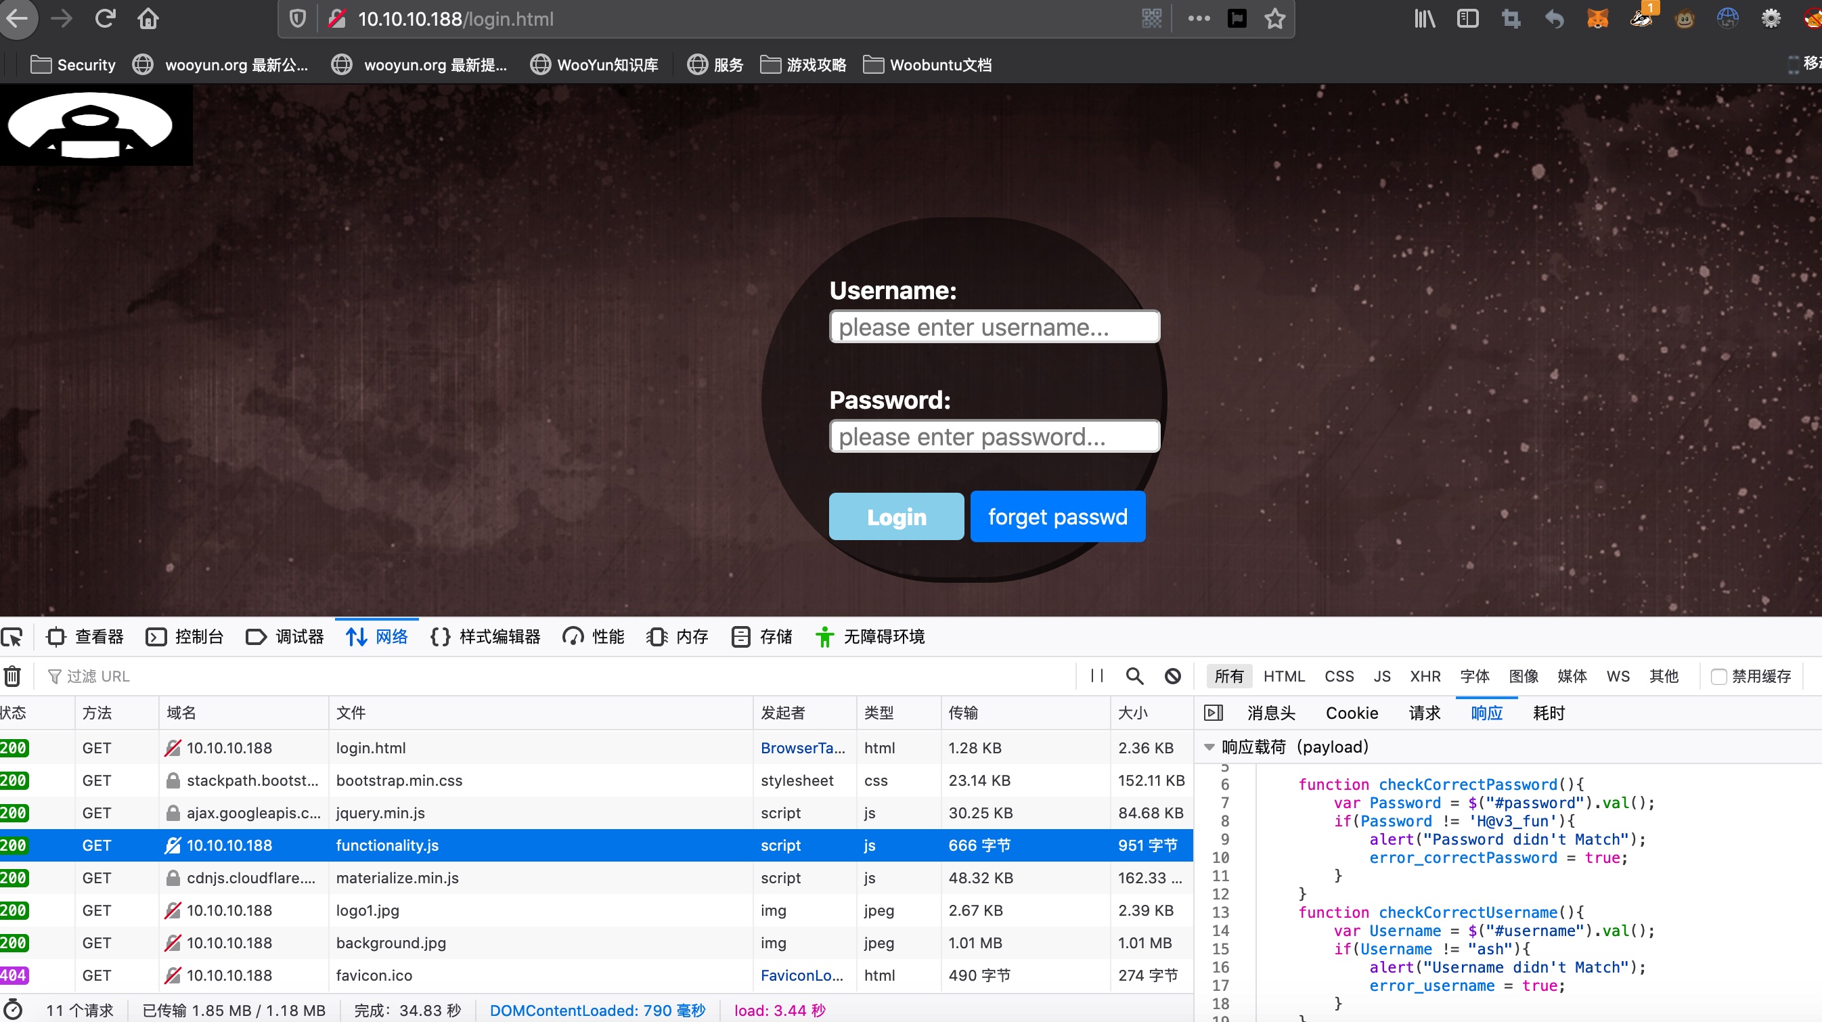
Task: Click the bookmark star icon
Action: [x=1274, y=18]
